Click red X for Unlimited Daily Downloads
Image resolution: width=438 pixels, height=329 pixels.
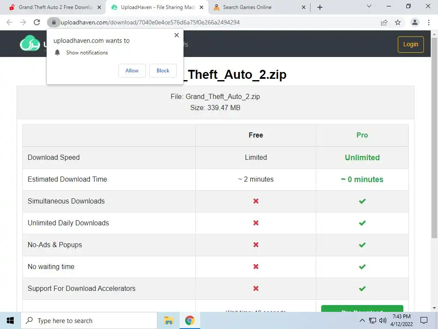pos(256,223)
